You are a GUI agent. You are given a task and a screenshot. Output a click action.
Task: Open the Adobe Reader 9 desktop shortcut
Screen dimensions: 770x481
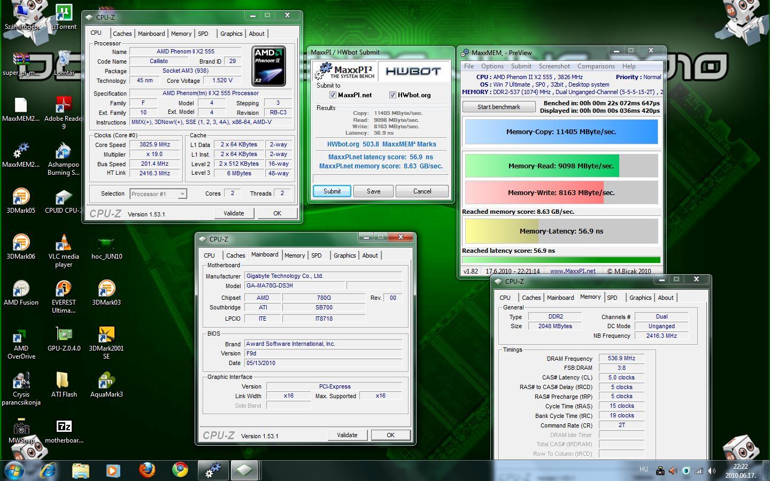pyautogui.click(x=64, y=112)
